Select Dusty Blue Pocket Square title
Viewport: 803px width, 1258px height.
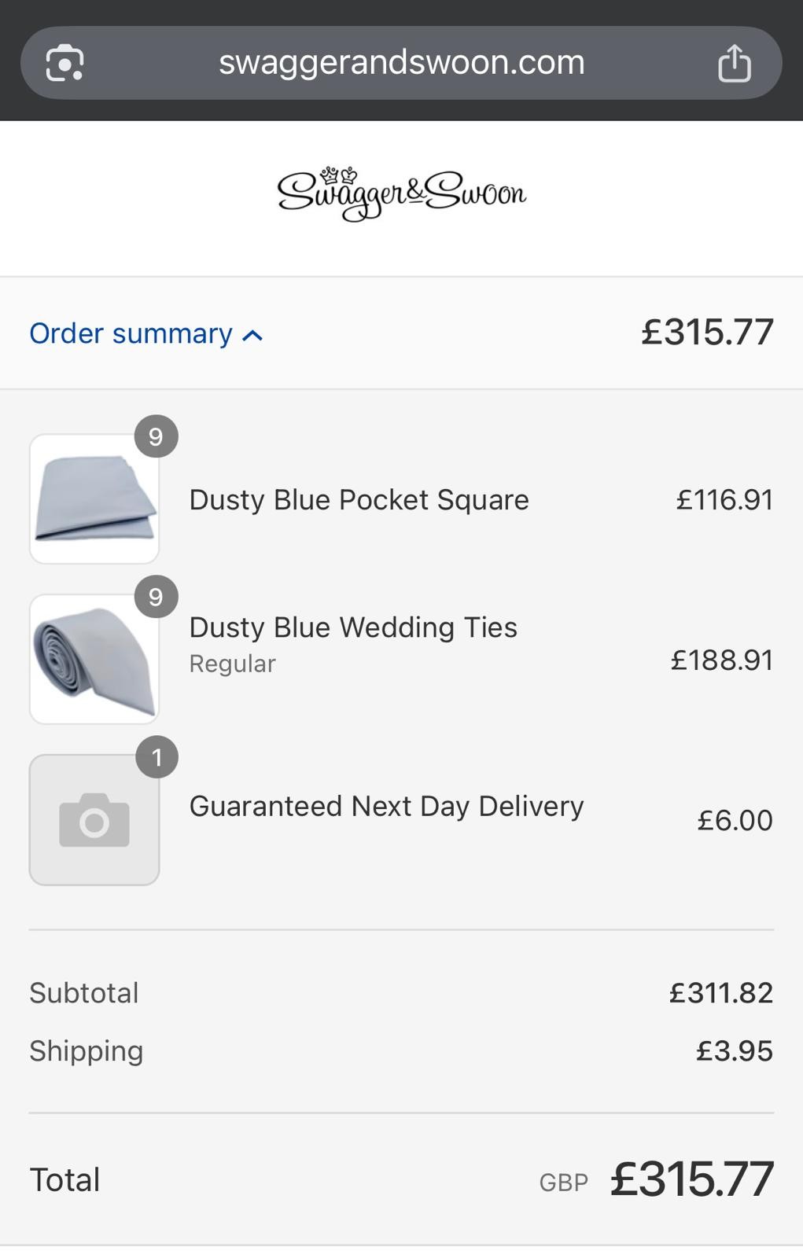(x=359, y=500)
